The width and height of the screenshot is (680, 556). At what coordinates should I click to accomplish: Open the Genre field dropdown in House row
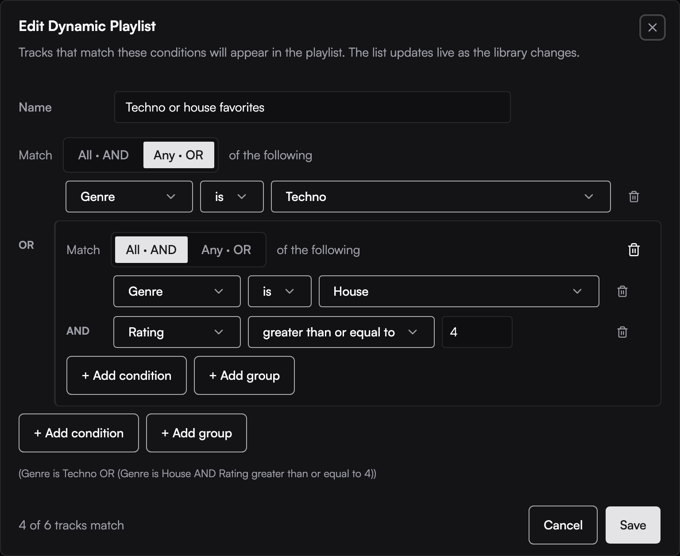(177, 291)
